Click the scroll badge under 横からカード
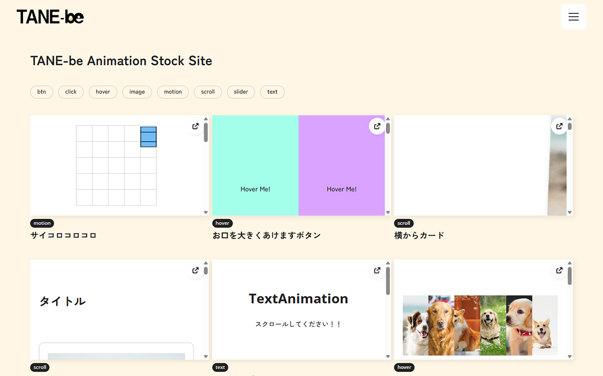 (404, 223)
